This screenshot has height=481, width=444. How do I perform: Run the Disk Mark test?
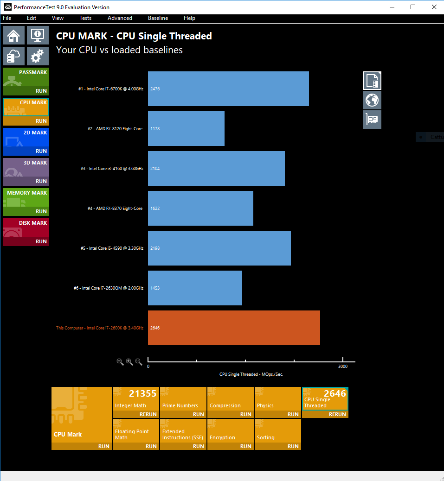[26, 241]
